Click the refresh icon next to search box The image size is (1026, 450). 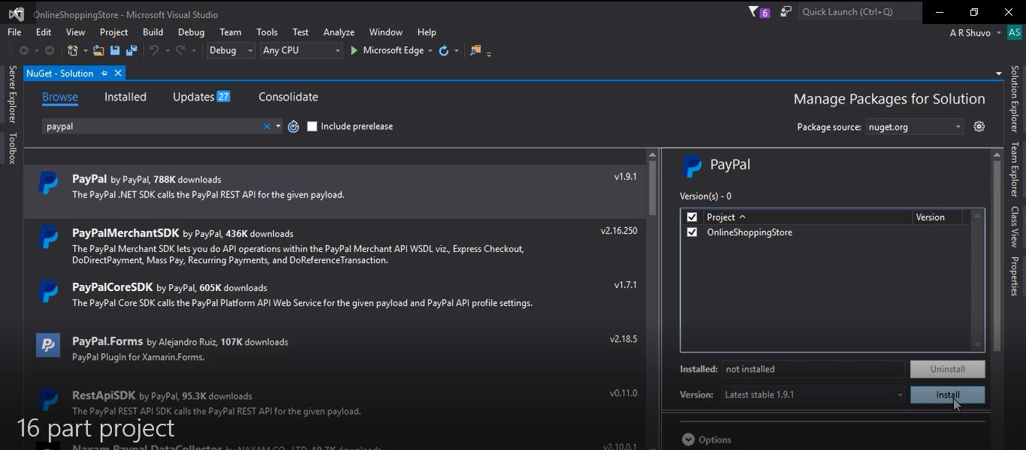click(x=294, y=127)
